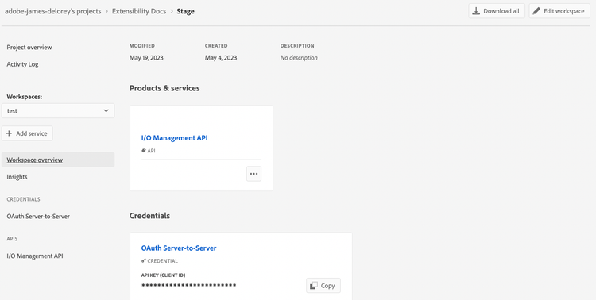Click the plus icon in Add service
The image size is (596, 300).
[9, 133]
